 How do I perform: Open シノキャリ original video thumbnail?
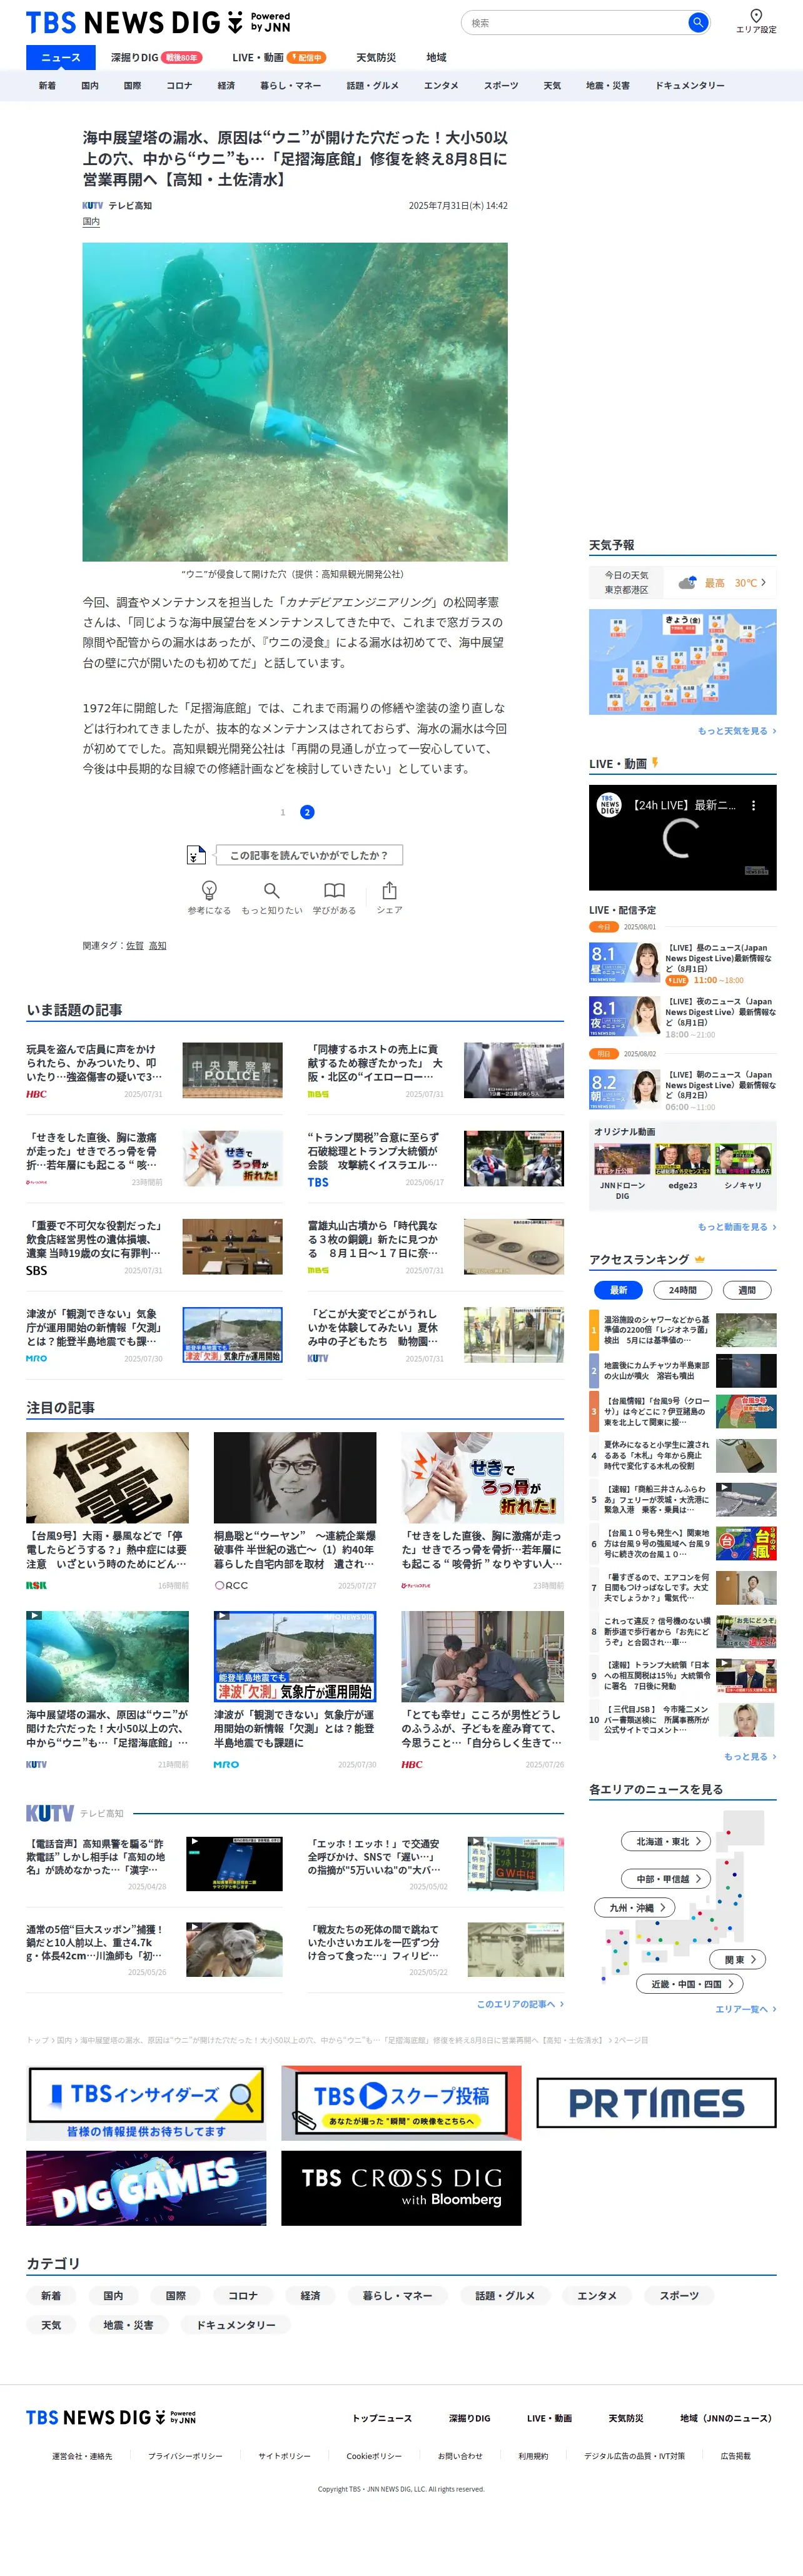pos(743,1160)
